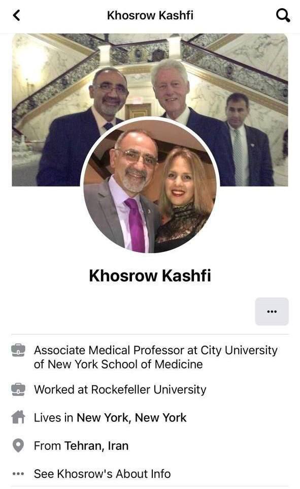This screenshot has width=300, height=489.
Task: Open See Khosrow's About Info
Action: 102,474
